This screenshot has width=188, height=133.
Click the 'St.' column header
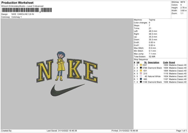pyautogui.click(x=146, y=62)
